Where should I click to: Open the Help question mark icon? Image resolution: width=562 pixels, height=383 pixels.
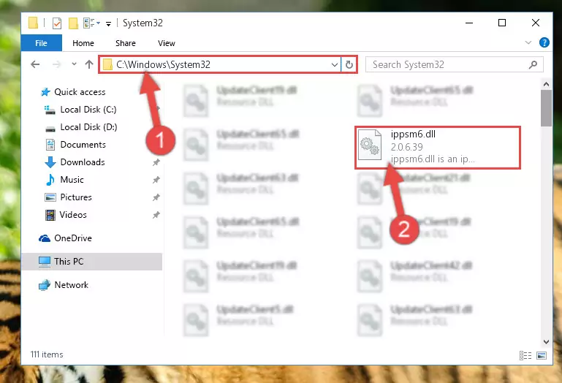(544, 42)
